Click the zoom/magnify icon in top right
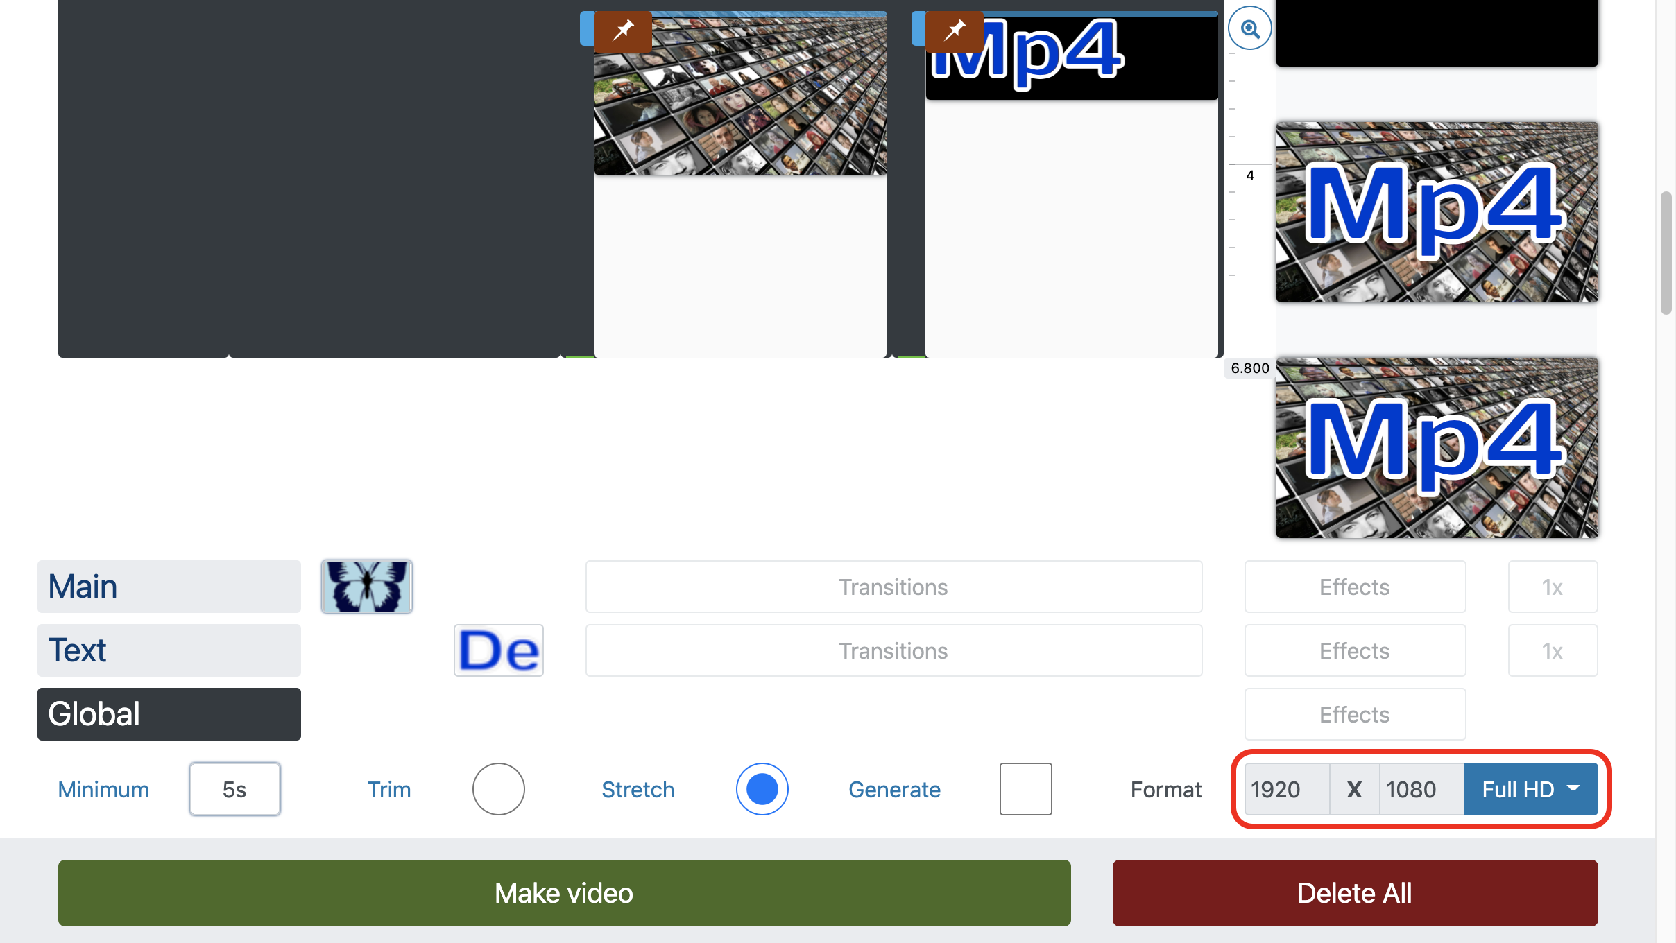The height and width of the screenshot is (943, 1676). [1249, 28]
